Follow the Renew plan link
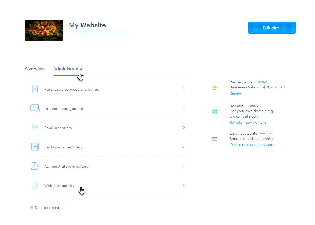Screen dimensions: 315x225 pyautogui.click(x=235, y=93)
